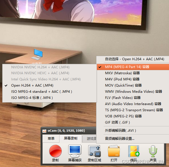The height and width of the screenshot is (167, 169).
Task: Switch to the 游戏录 tab
Action: coord(89,139)
